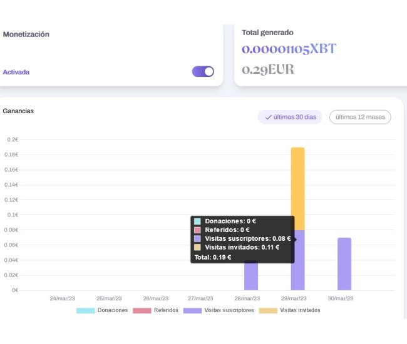Click the 24/mar/23 axis label
The image size is (407, 344).
[x=63, y=298]
